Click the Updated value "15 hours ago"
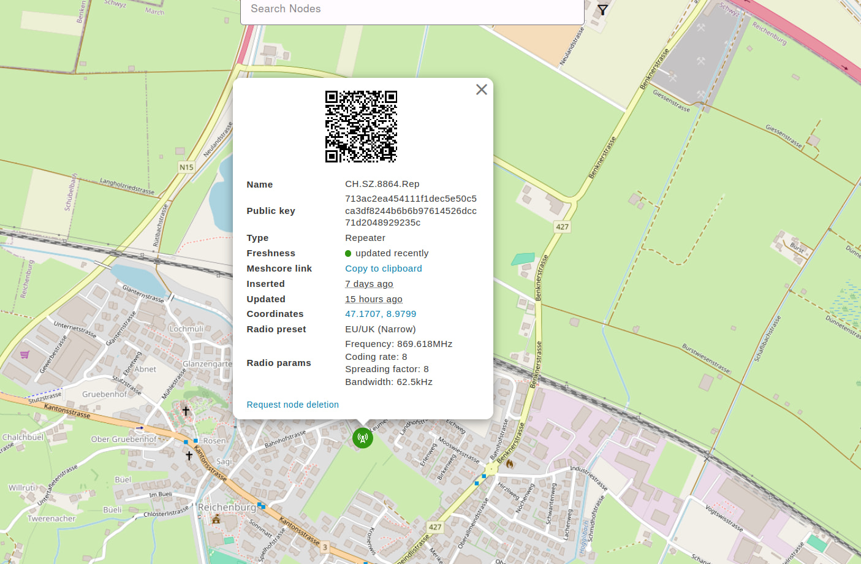Image resolution: width=861 pixels, height=564 pixels. click(x=374, y=299)
